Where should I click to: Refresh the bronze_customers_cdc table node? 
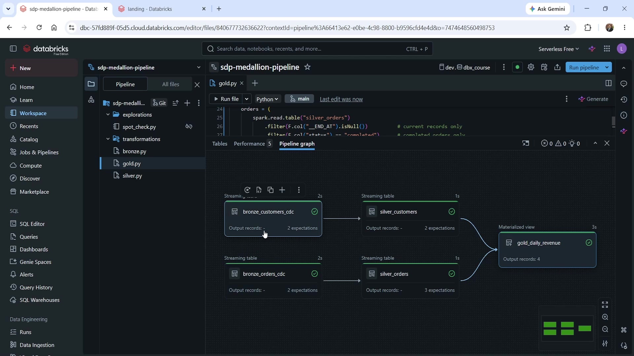247,190
